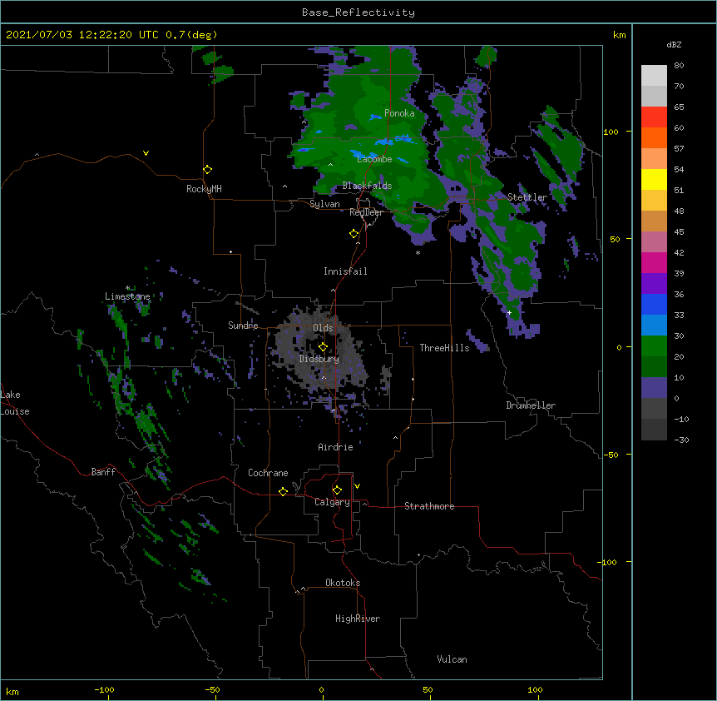This screenshot has width=717, height=701.
Task: Select the yellow V marker east of Calgary
Action: pos(357,486)
